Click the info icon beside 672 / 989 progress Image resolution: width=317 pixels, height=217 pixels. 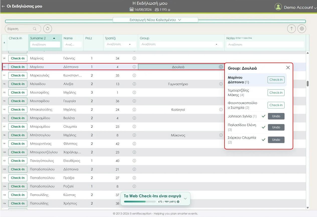pyautogui.click(x=178, y=201)
